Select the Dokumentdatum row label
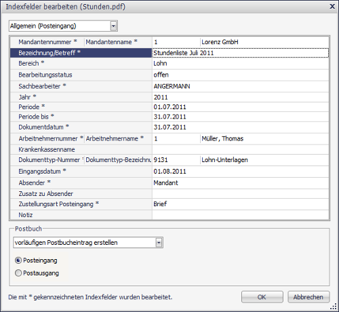 pos(81,128)
